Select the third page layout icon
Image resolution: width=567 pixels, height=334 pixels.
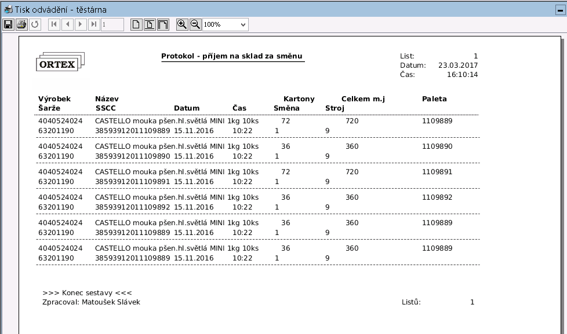163,24
